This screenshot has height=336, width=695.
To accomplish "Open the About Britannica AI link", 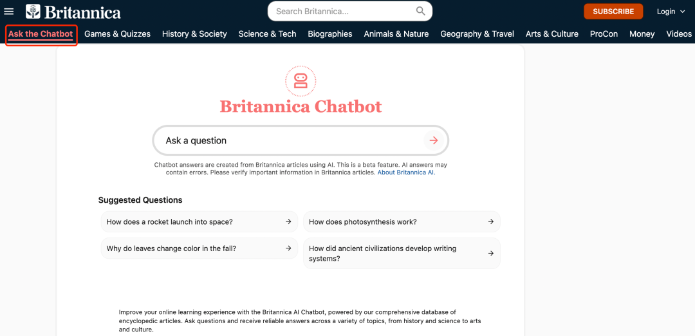I will click(x=405, y=173).
